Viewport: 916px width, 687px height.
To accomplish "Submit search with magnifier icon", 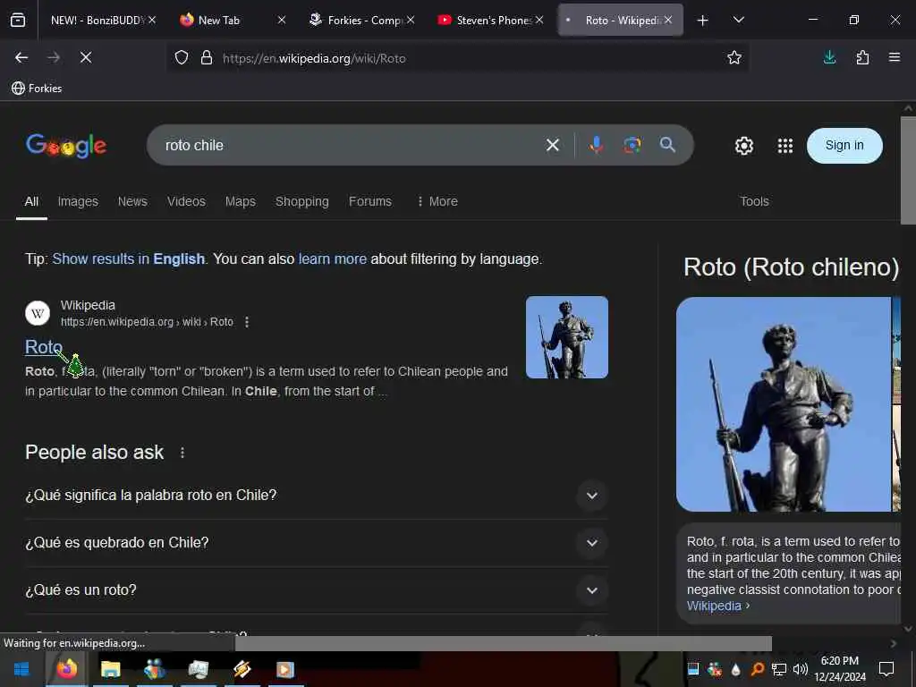I will pos(667,145).
